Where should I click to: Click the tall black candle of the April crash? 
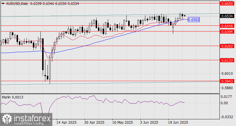click(x=43, y=54)
